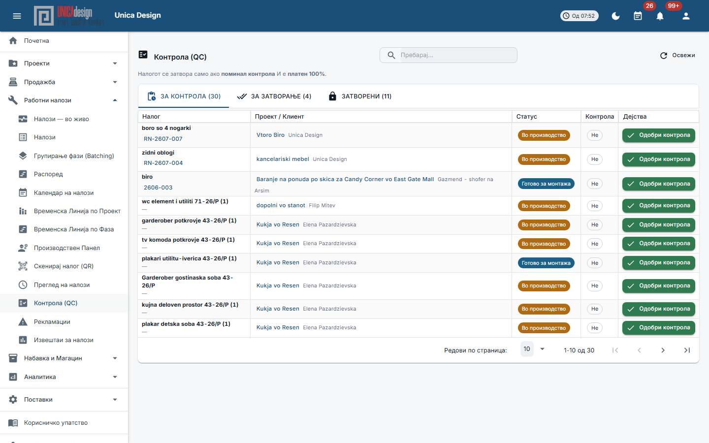Click Не control chip for zidni oblogi
Image resolution: width=709 pixels, height=443 pixels.
[x=595, y=159]
